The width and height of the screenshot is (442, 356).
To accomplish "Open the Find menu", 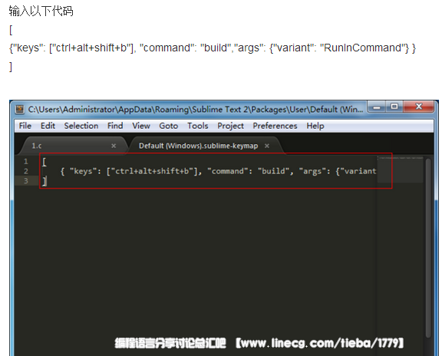I will pyautogui.click(x=115, y=126).
